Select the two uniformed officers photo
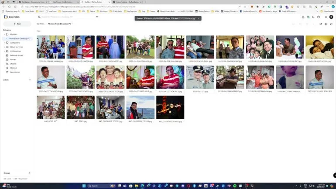336x189 pixels. pyautogui.click(x=200, y=77)
